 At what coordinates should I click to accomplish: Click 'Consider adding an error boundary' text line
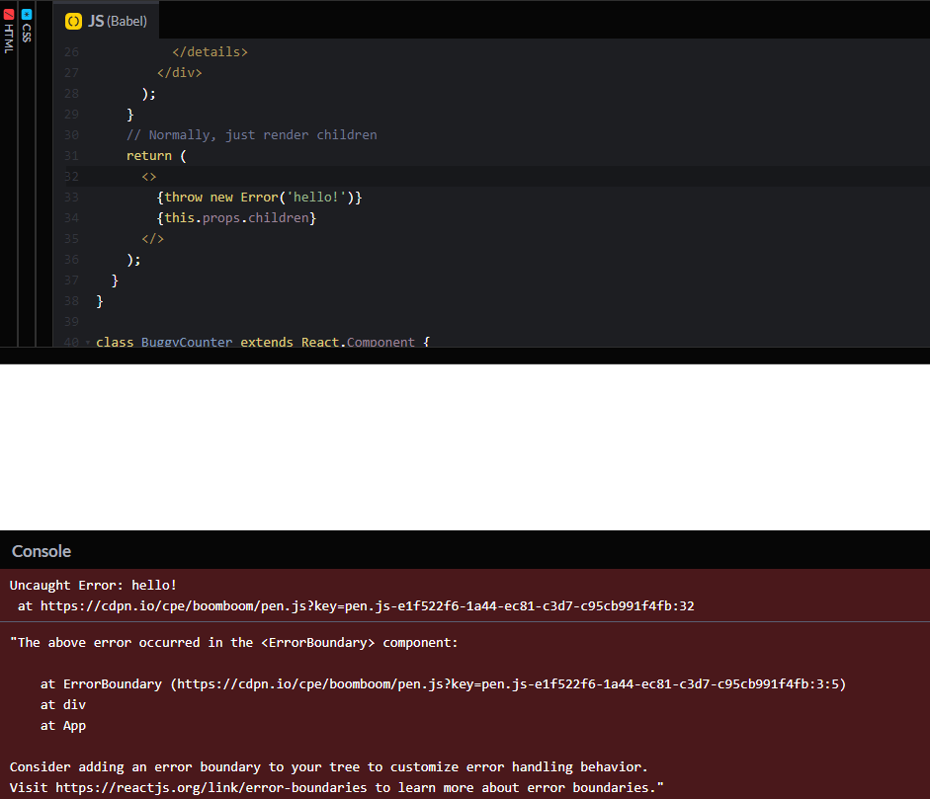[328, 767]
